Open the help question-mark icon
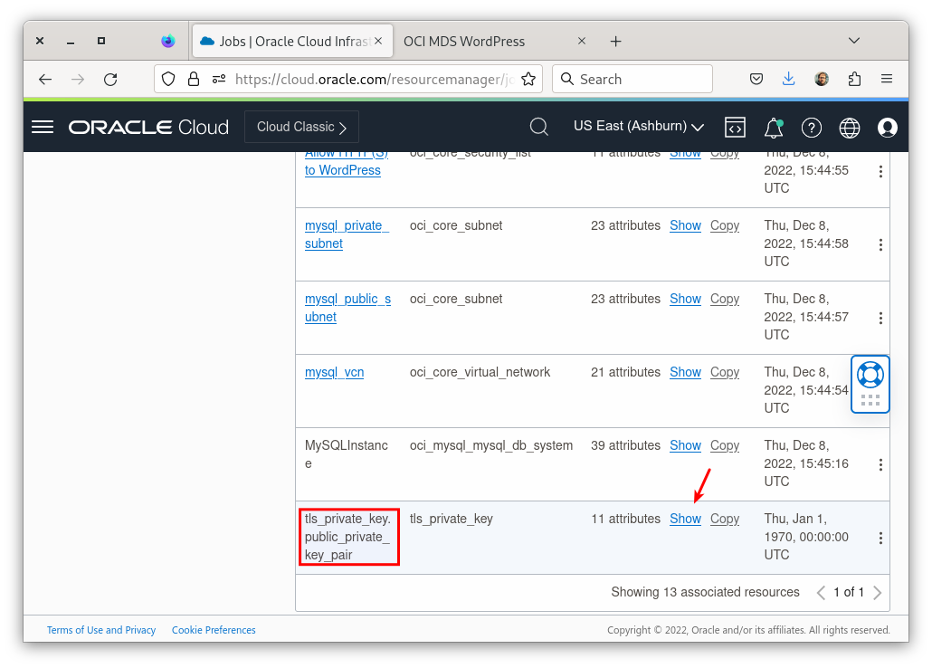 tap(812, 127)
